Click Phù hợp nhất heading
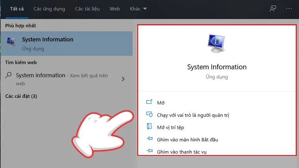299x168 pixels. coord(21,26)
